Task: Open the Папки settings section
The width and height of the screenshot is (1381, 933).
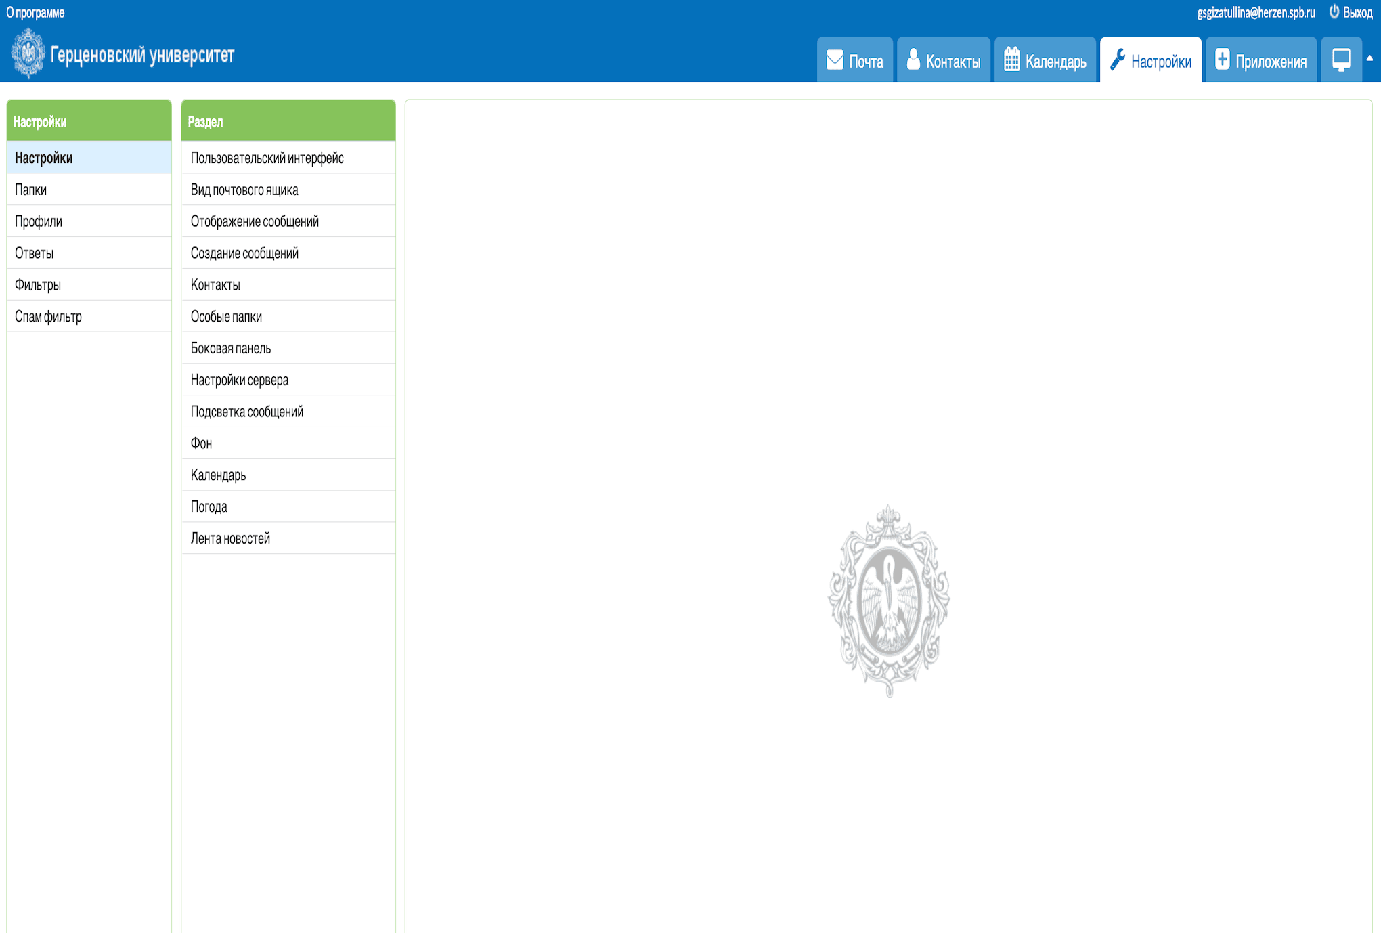Action: tap(32, 189)
